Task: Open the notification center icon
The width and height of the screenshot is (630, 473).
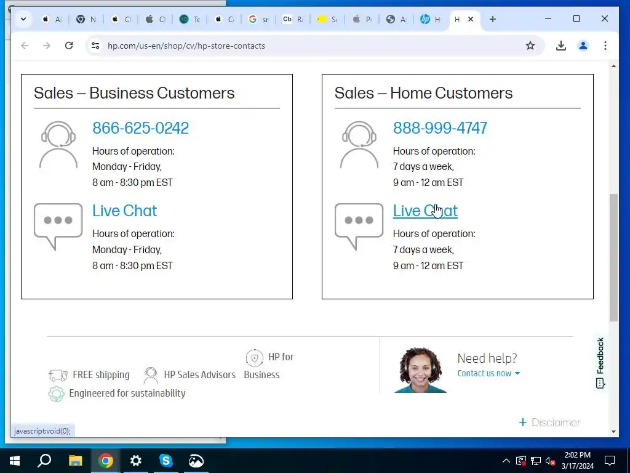Action: (610, 461)
